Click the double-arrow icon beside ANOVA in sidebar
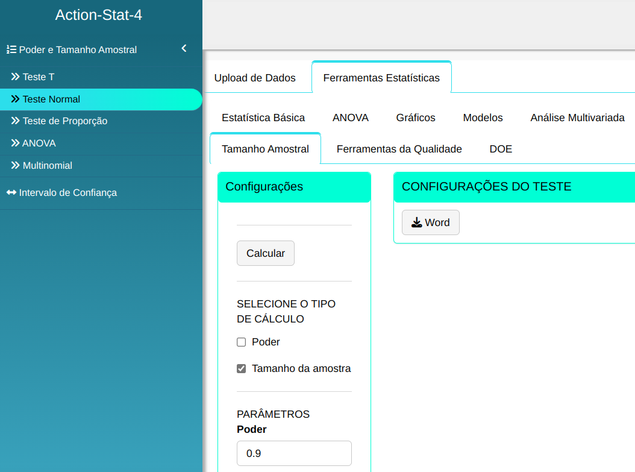Image resolution: width=635 pixels, height=472 pixels. 15,143
